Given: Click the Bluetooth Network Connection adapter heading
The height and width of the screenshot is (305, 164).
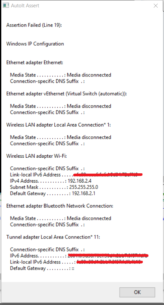Looking at the screenshot, I should point(60,206).
